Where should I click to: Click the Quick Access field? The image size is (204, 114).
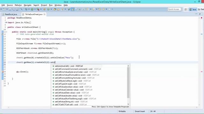coord(174,9)
